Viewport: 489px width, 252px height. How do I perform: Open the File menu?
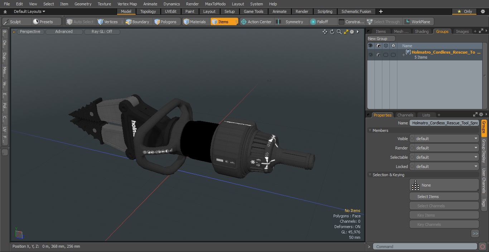coord(7,4)
